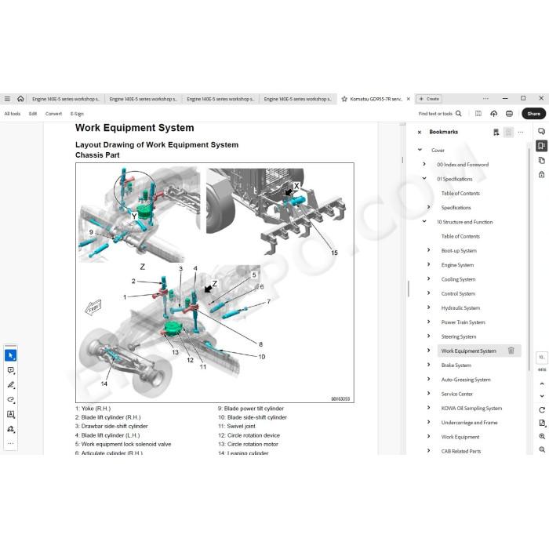Select the signature fill tool
The height and width of the screenshot is (549, 549).
click(10, 429)
